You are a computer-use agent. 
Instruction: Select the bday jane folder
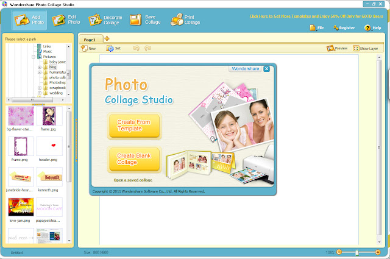pos(57,62)
